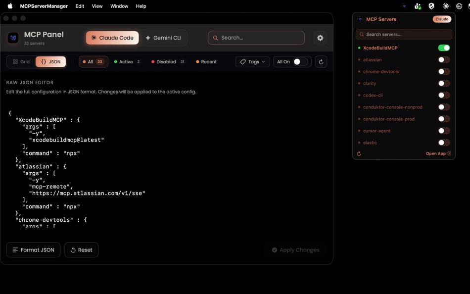The image size is (470, 294).
Task: Open the Help menu
Action: pyautogui.click(x=141, y=6)
